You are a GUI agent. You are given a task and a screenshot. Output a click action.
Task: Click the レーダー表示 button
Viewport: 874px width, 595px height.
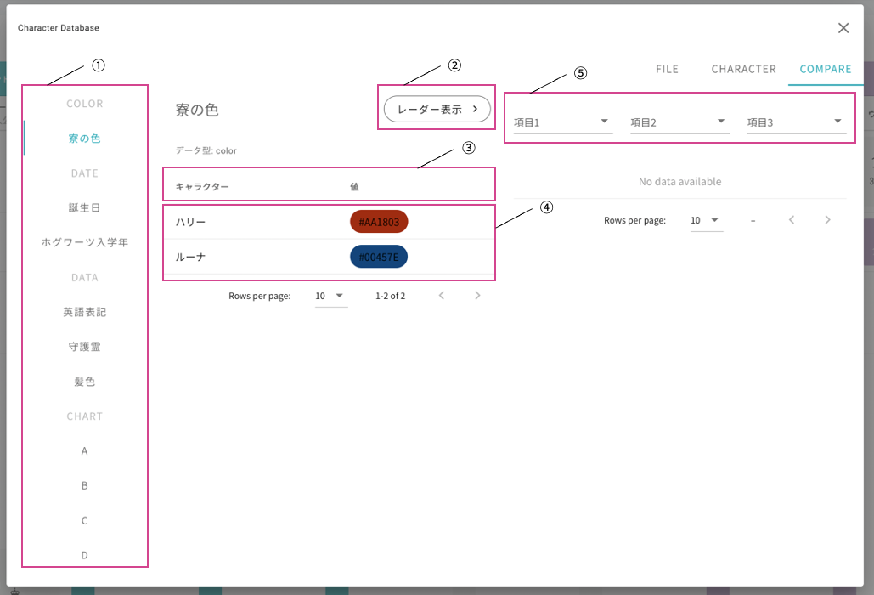click(437, 110)
